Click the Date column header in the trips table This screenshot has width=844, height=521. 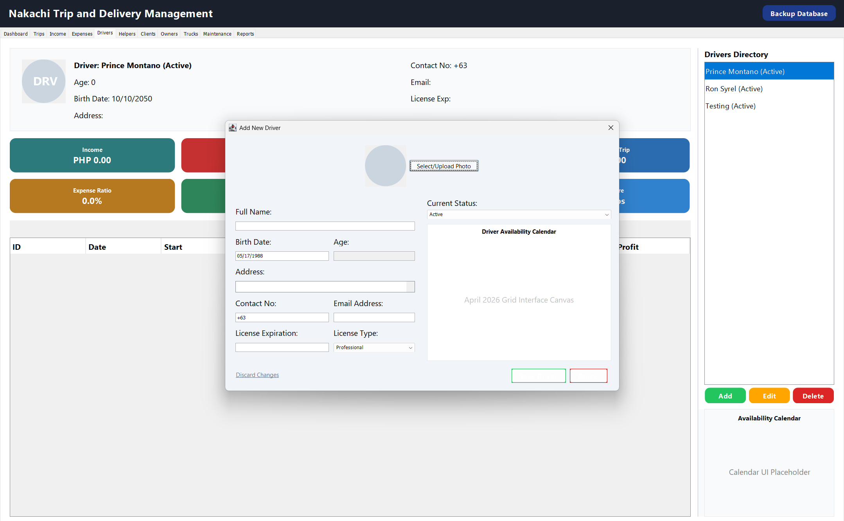click(123, 247)
